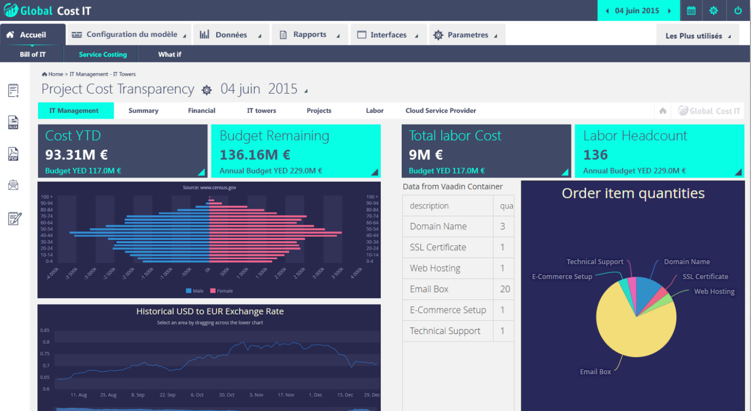Click Source: www.census.gov chart caption
Screen dimensions: 751x411
tap(209, 188)
